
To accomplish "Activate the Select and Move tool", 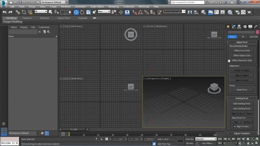I will (x=76, y=12).
